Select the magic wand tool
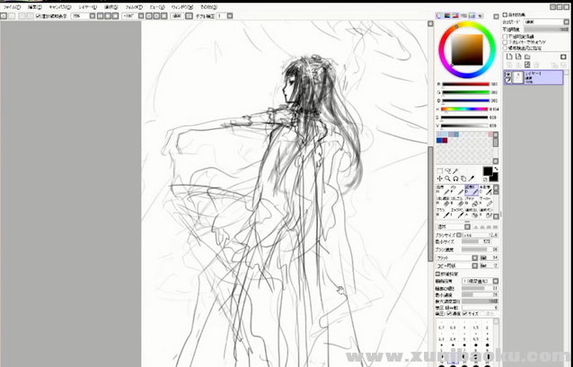 pyautogui.click(x=456, y=170)
